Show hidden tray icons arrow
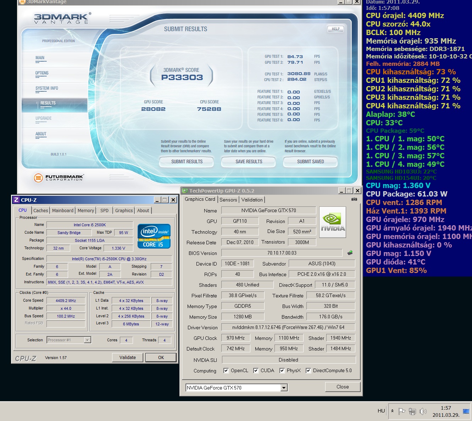 point(392,411)
